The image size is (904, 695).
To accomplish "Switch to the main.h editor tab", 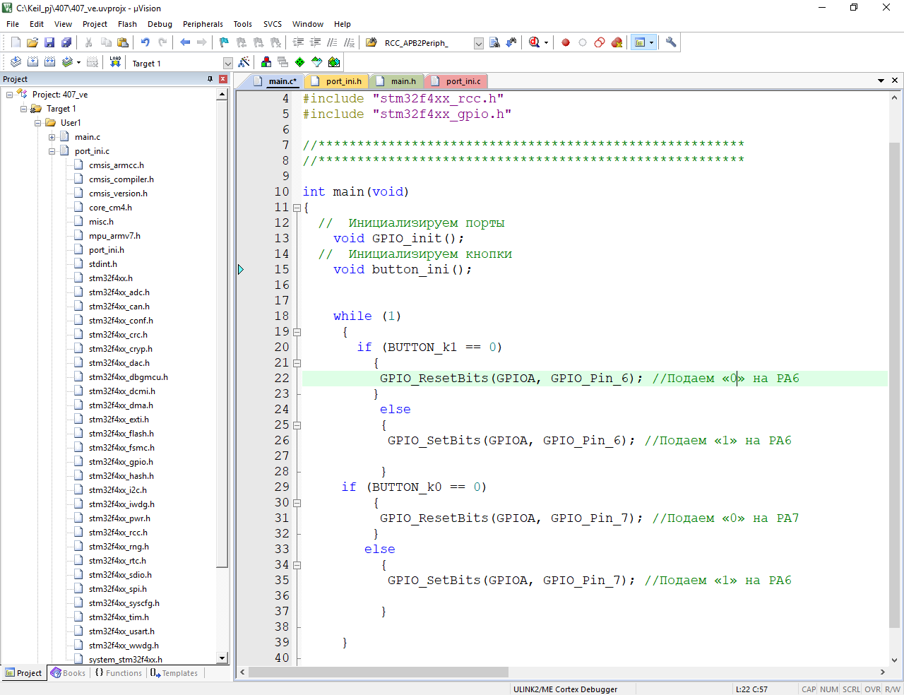I will click(x=396, y=81).
